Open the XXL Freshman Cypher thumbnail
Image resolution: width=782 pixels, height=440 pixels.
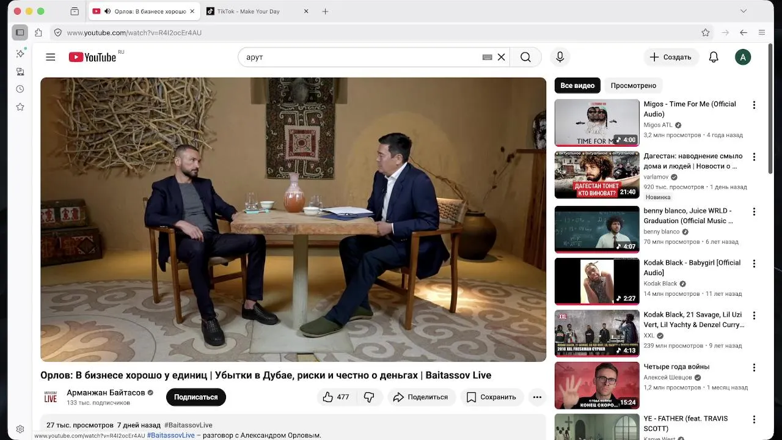597,334
